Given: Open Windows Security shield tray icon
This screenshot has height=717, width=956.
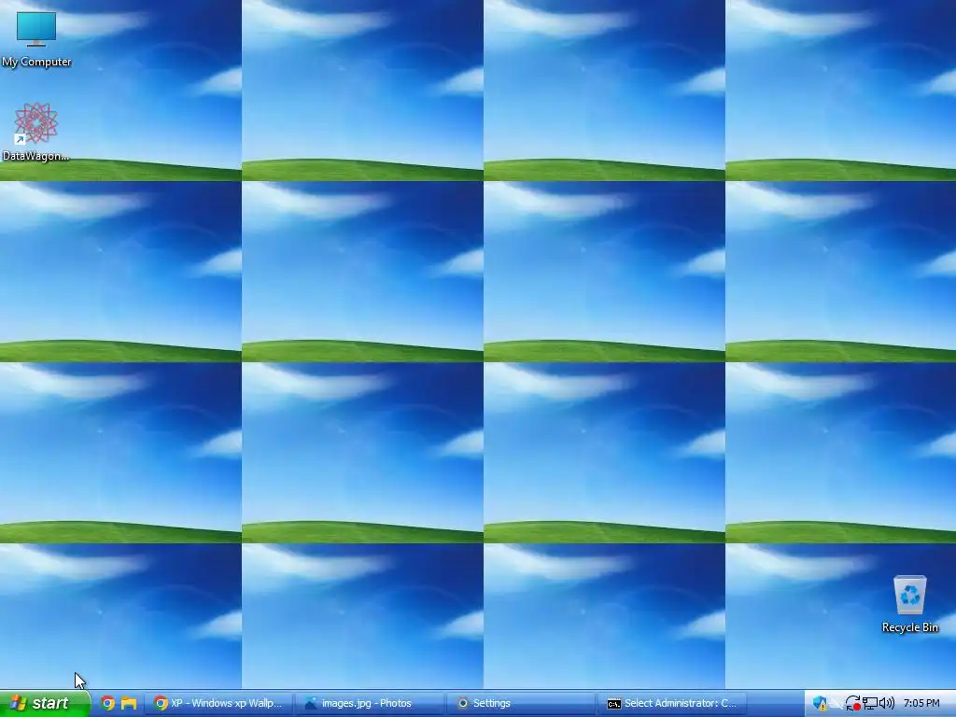Looking at the screenshot, I should pos(821,703).
